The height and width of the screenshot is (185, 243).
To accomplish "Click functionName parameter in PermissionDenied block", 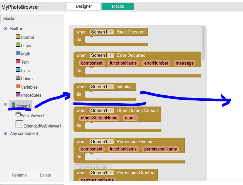I will tap(123, 149).
